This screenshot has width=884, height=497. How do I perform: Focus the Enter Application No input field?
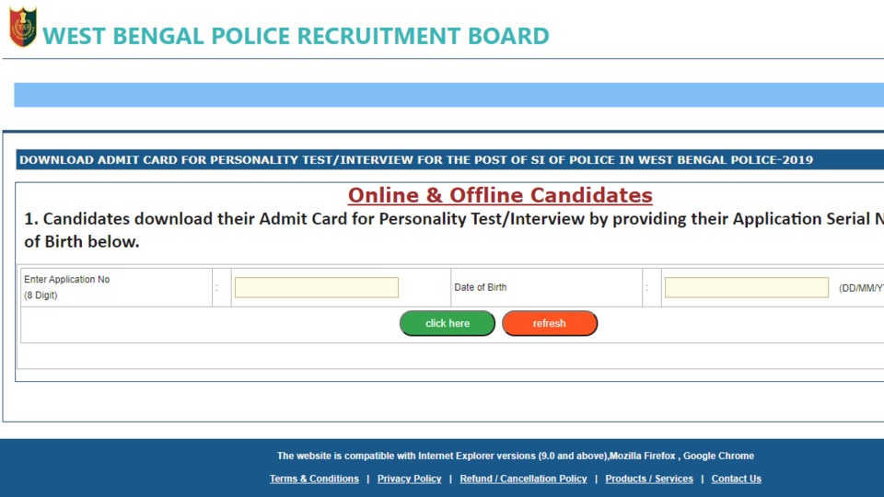coord(316,287)
